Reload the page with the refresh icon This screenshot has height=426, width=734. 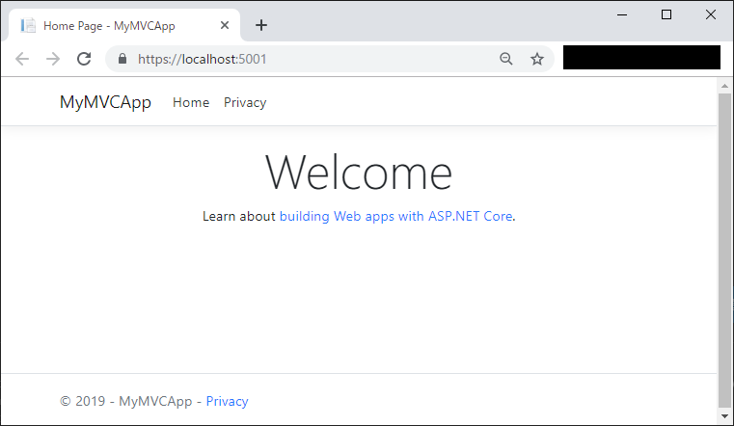click(x=84, y=59)
